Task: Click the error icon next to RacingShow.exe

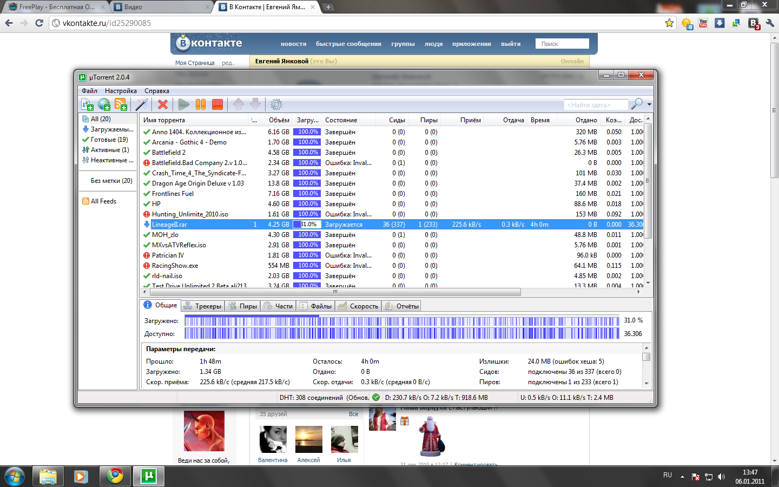Action: (x=147, y=266)
